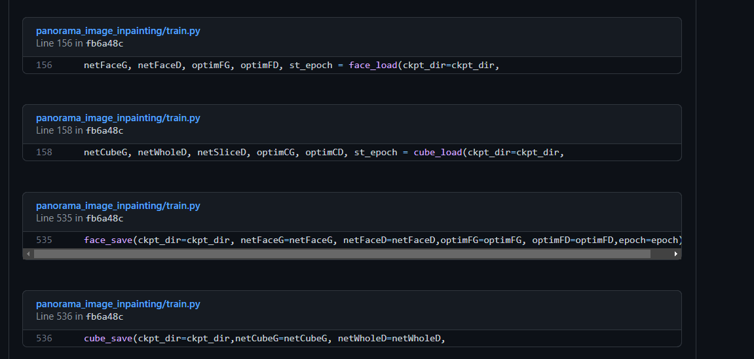Click 'Line 158 in fb6a48c' text

79,130
